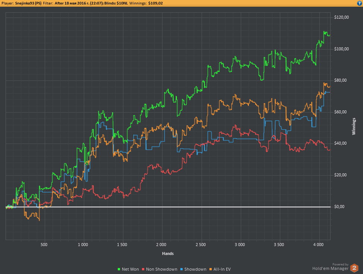Click the $40,00 axis label
This screenshot has width=363, height=274.
coord(341,144)
